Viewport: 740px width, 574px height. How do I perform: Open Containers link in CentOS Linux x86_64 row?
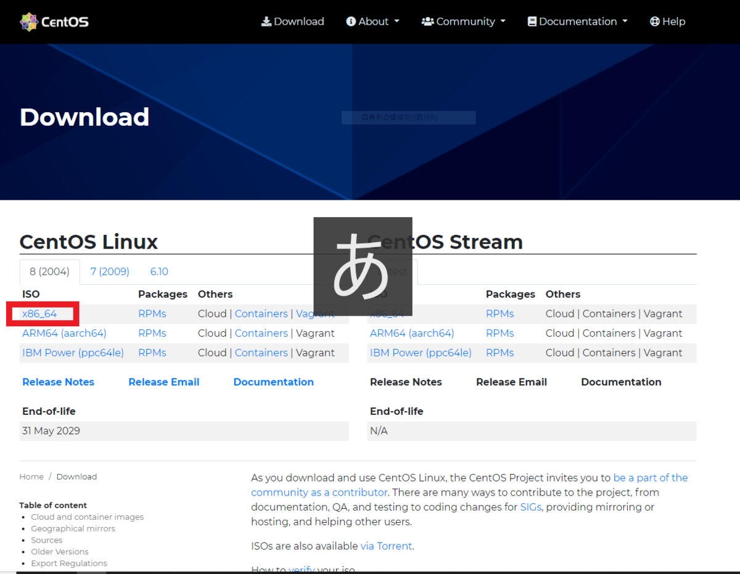click(261, 314)
